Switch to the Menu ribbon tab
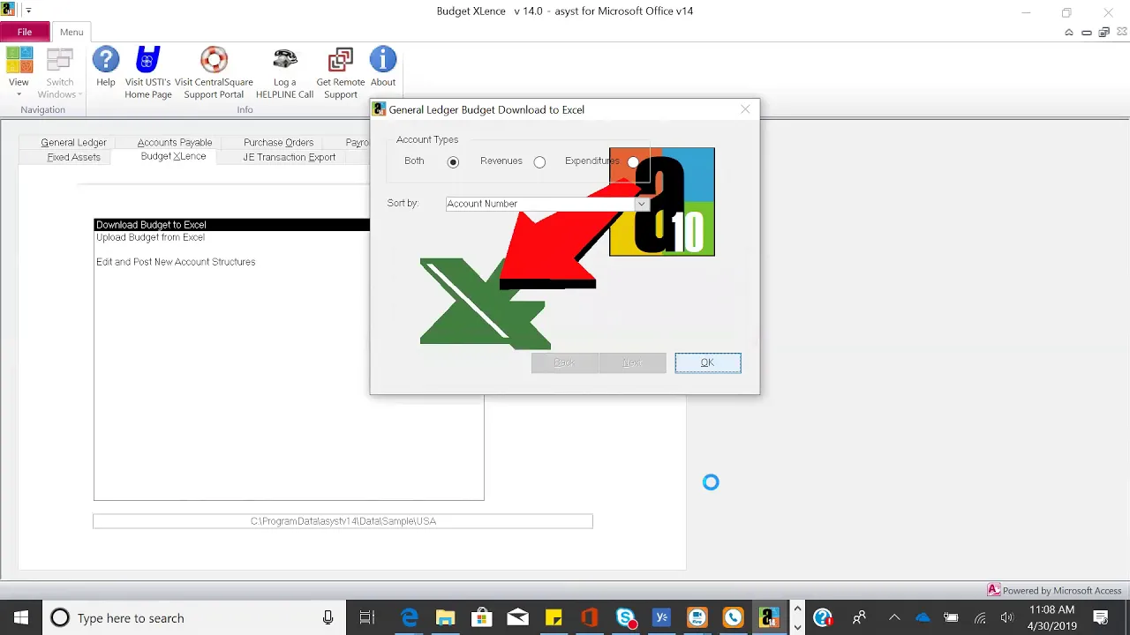This screenshot has height=635, width=1130. tap(72, 32)
